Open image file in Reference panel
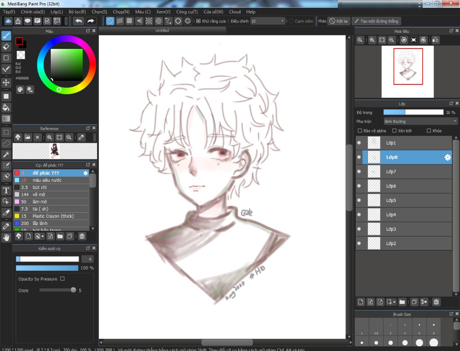 point(27,137)
